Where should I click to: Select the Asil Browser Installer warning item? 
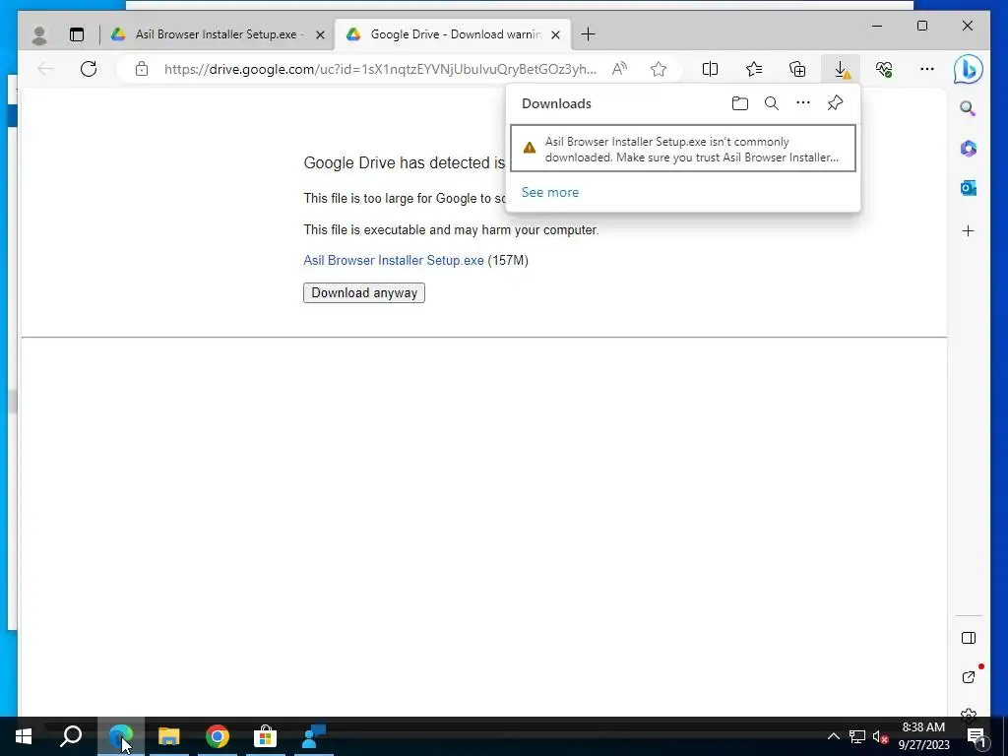click(x=683, y=149)
